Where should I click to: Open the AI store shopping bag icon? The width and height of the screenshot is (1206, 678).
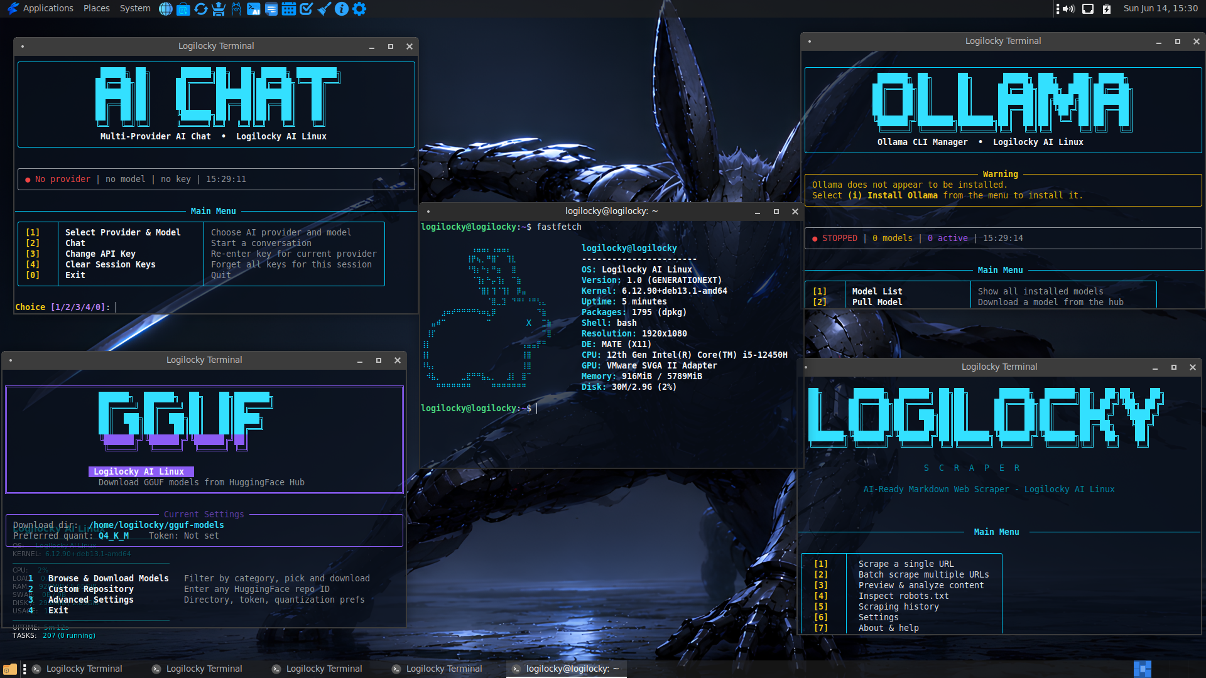pyautogui.click(x=183, y=9)
